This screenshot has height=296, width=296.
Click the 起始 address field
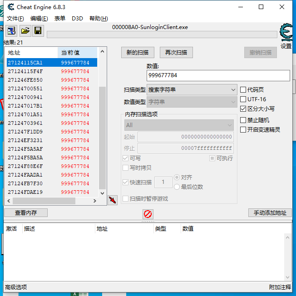[186, 137]
